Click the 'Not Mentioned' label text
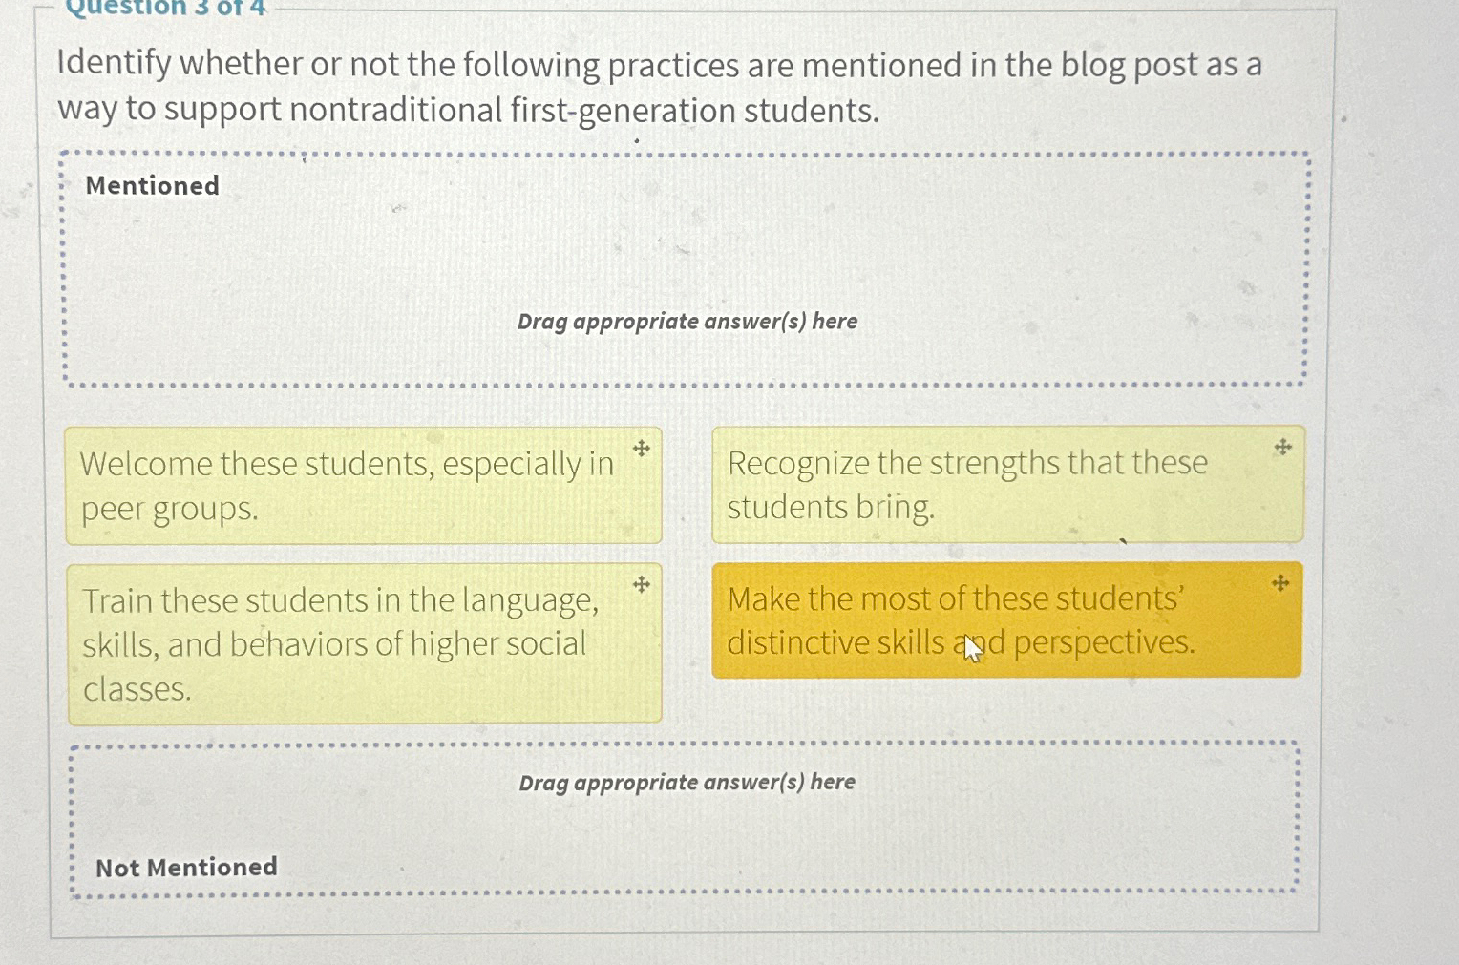Image resolution: width=1459 pixels, height=965 pixels. [x=186, y=867]
